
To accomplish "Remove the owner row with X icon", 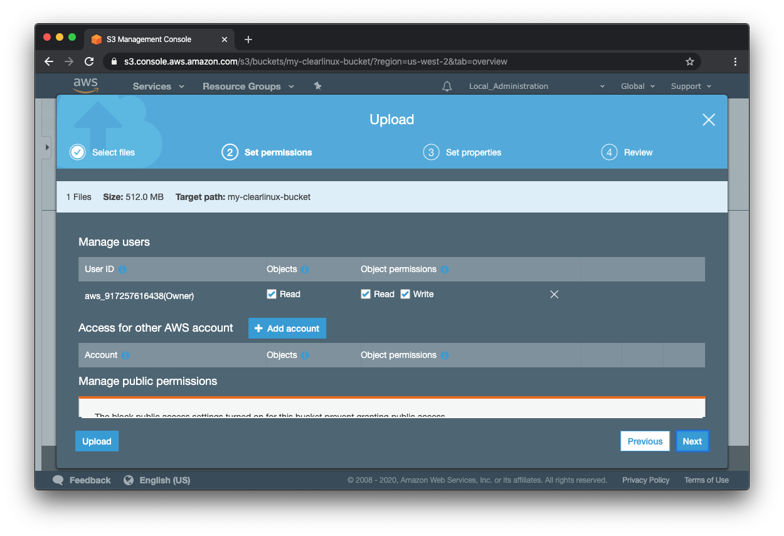I will pos(554,294).
